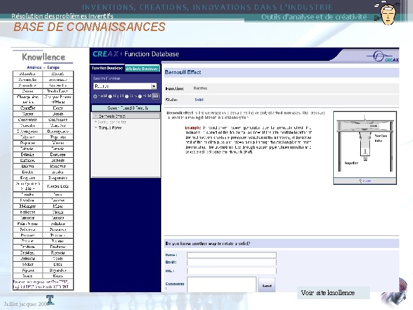
Task: Click the Breaks Down cell
Action: point(58,91)
